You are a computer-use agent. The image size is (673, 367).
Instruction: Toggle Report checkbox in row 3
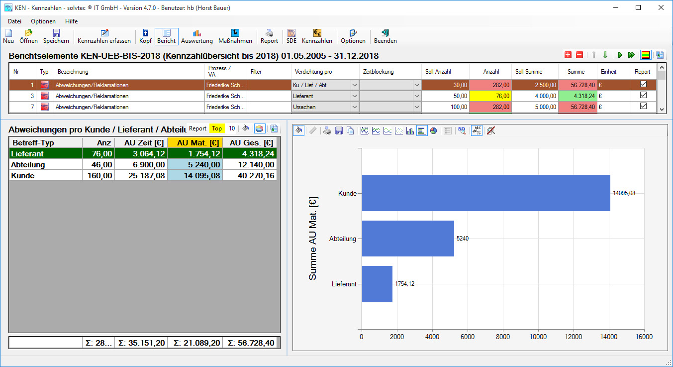coord(643,96)
